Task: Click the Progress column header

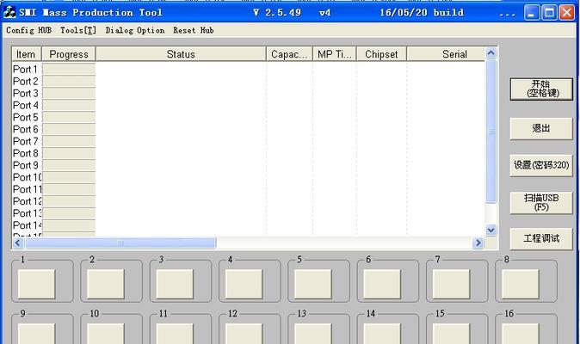Action: pos(69,54)
